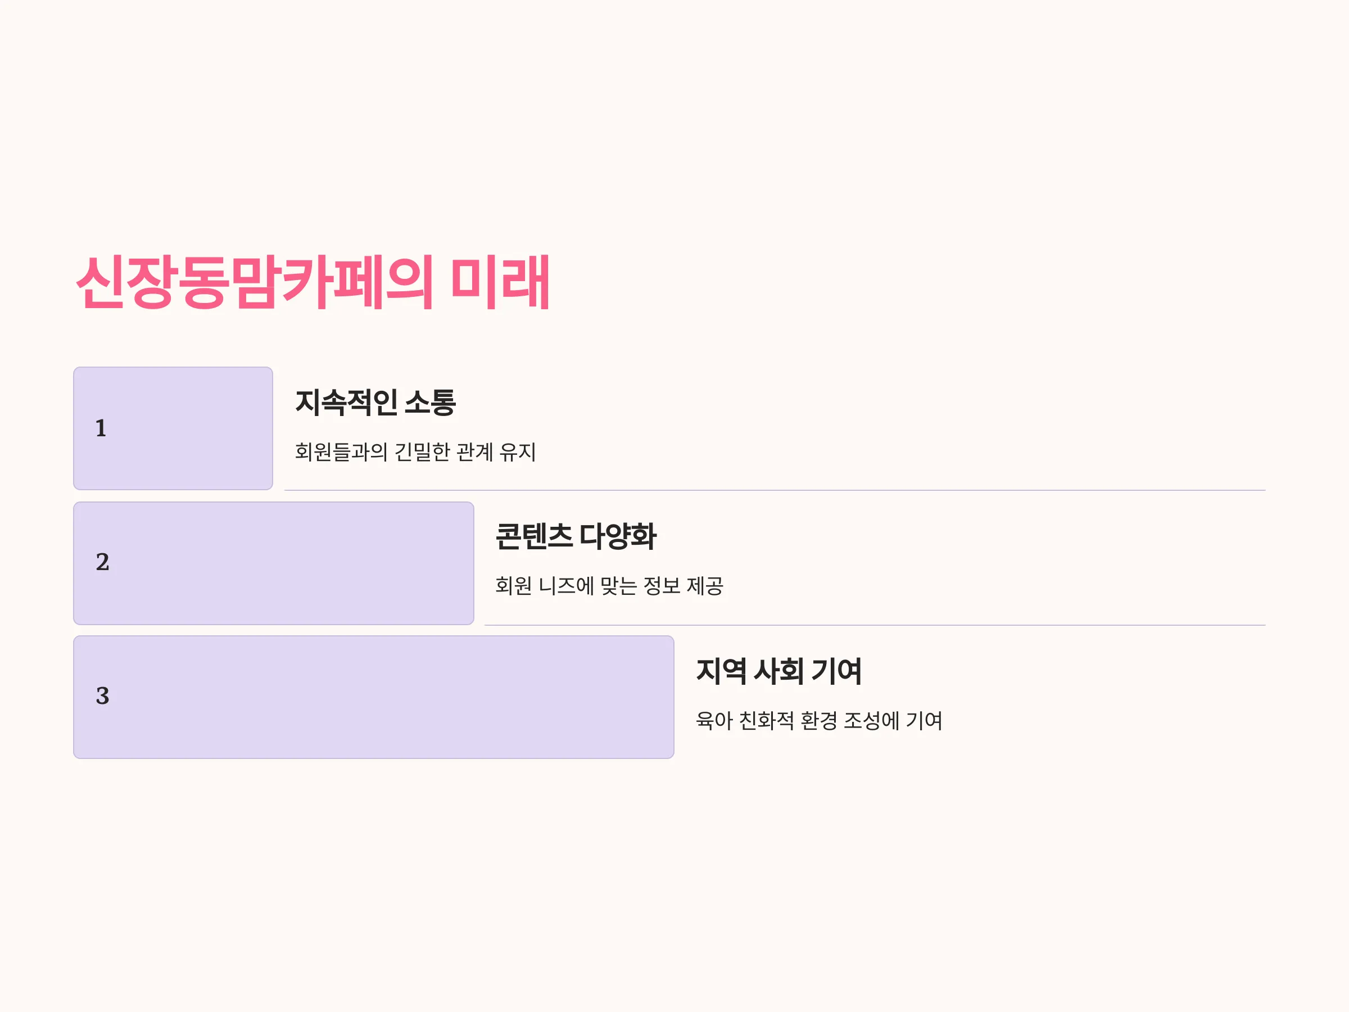
Task: Click the number 3 in the third box
Action: (x=102, y=696)
